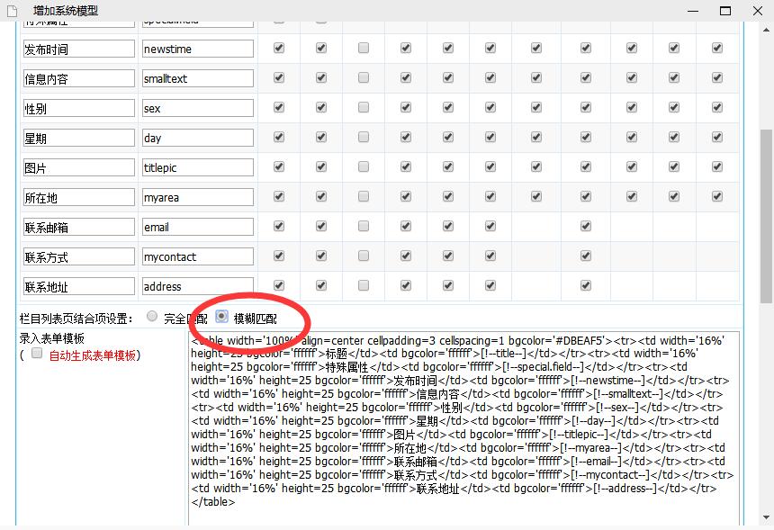The height and width of the screenshot is (530, 774).
Task: Uncheck the first checkbox in the day row
Action: (x=279, y=138)
